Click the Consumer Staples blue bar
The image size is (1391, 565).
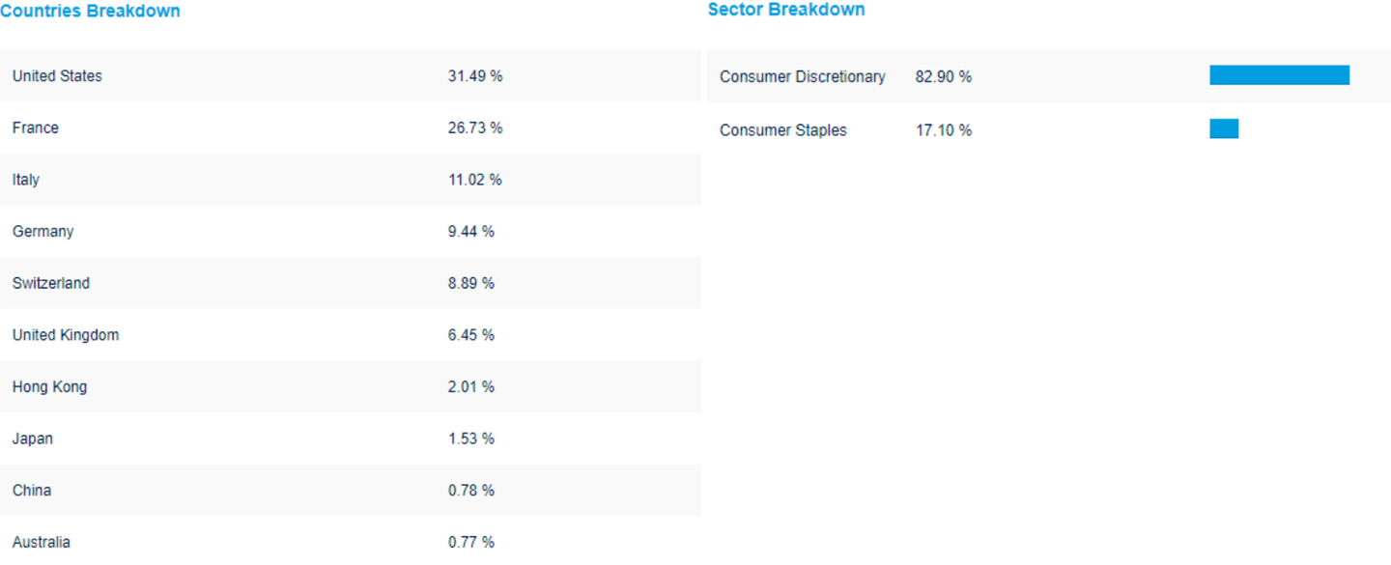1224,128
